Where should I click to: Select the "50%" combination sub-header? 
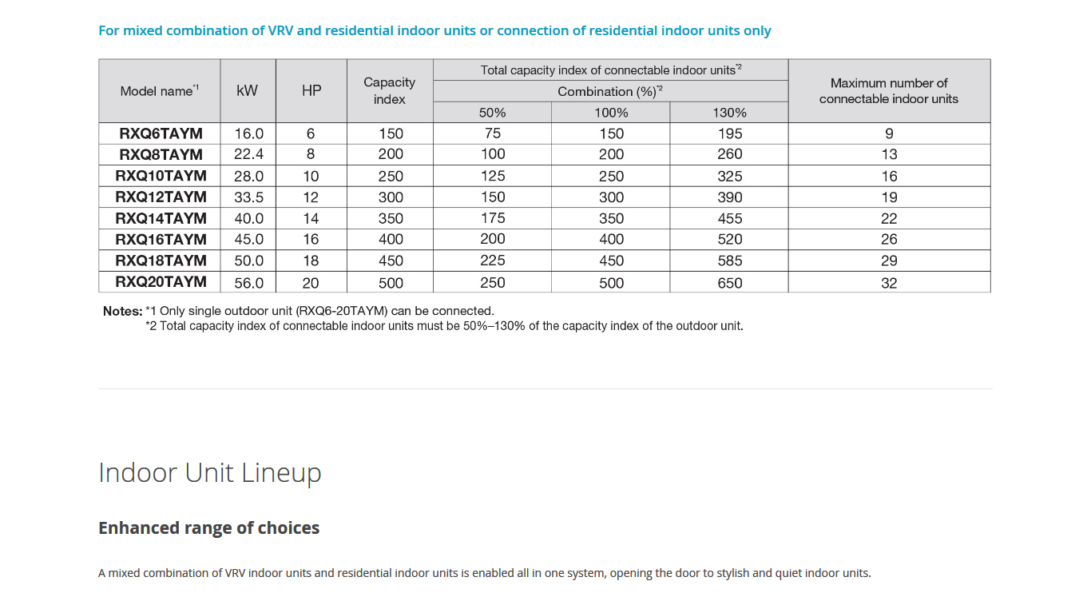[x=492, y=113]
